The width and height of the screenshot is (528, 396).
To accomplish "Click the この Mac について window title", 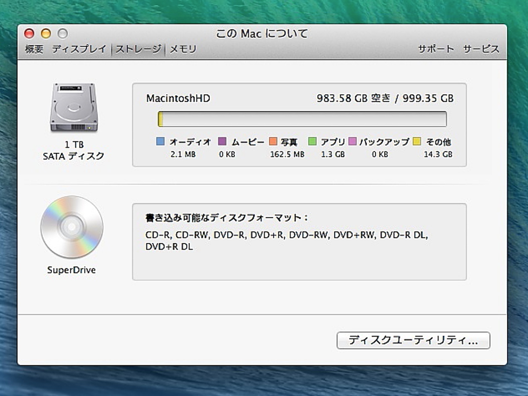I will [262, 33].
